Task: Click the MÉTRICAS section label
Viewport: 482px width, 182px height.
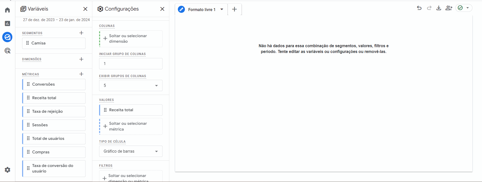Action: tap(31, 74)
